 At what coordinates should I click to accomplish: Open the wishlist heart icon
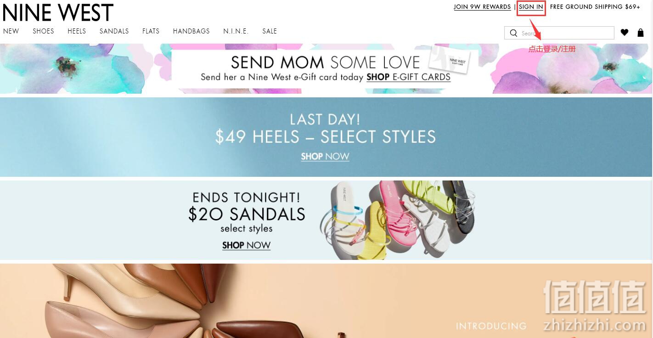(625, 33)
